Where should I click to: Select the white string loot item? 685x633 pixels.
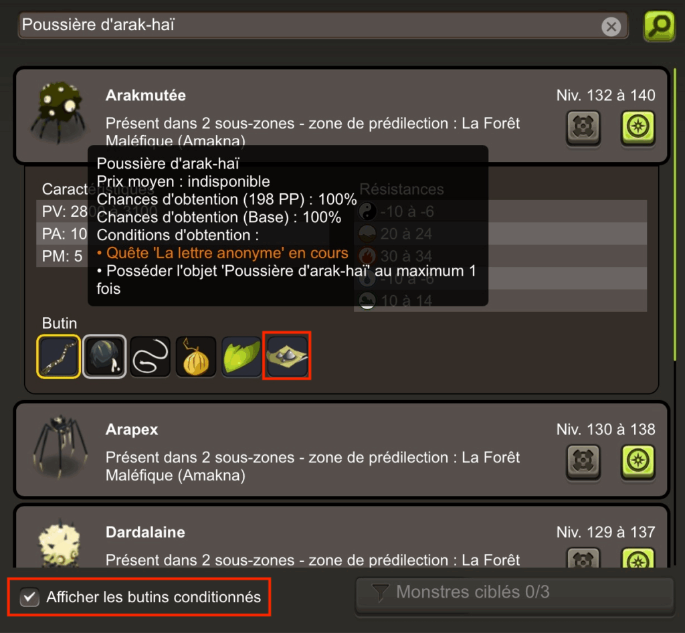point(150,357)
